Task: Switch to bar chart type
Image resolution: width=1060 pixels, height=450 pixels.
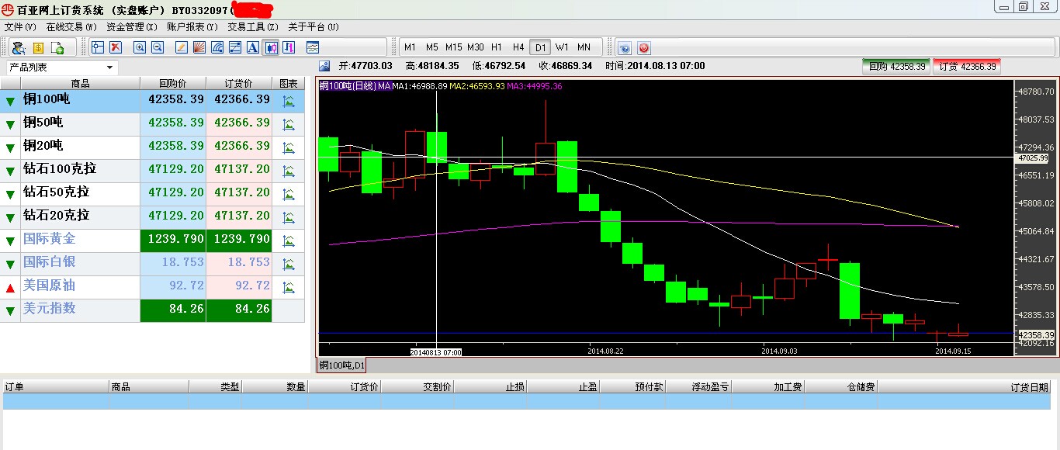Action: (289, 47)
